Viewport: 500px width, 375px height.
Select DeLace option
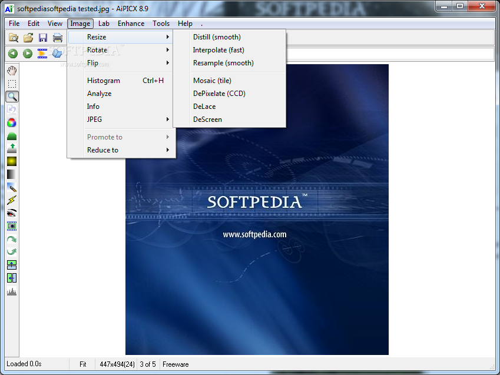(229, 107)
